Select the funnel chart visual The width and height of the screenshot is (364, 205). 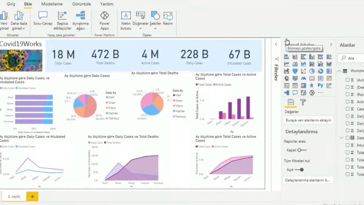point(295,71)
